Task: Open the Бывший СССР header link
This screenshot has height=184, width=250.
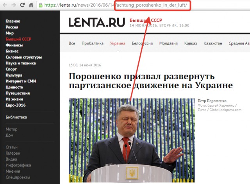Action: pyautogui.click(x=146, y=20)
